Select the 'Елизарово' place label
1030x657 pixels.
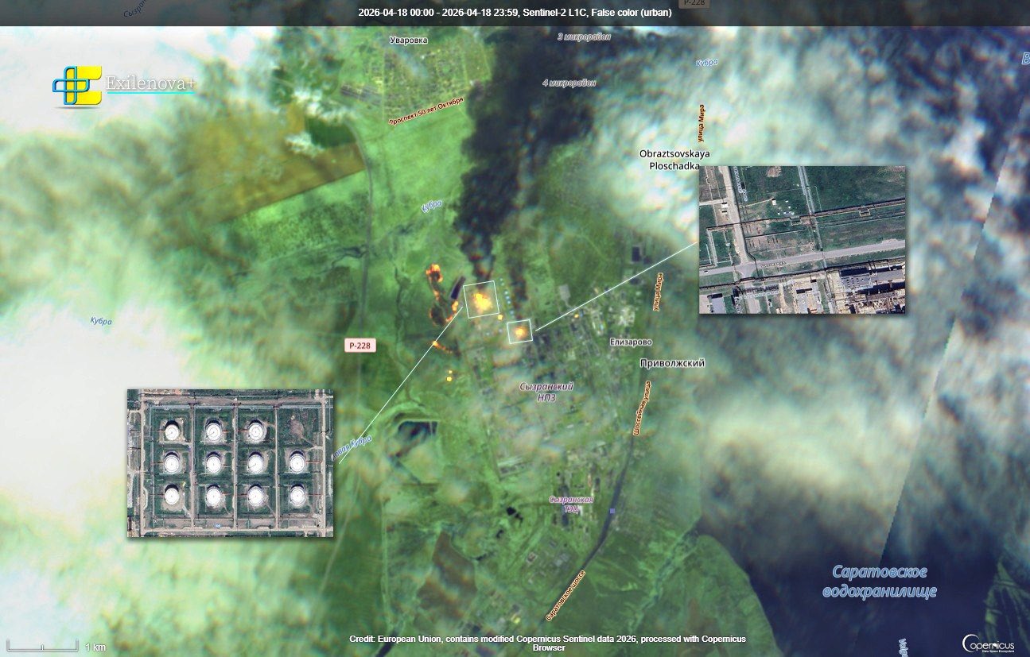click(x=631, y=342)
